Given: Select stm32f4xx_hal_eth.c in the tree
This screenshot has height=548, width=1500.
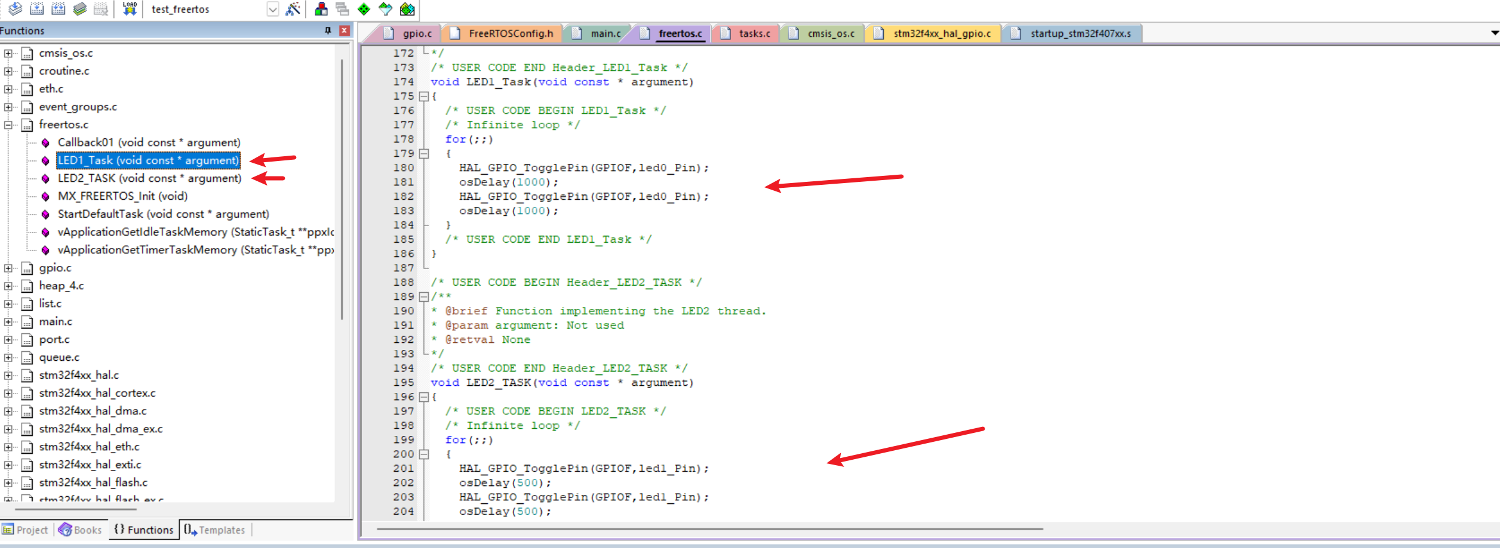Looking at the screenshot, I should (89, 447).
